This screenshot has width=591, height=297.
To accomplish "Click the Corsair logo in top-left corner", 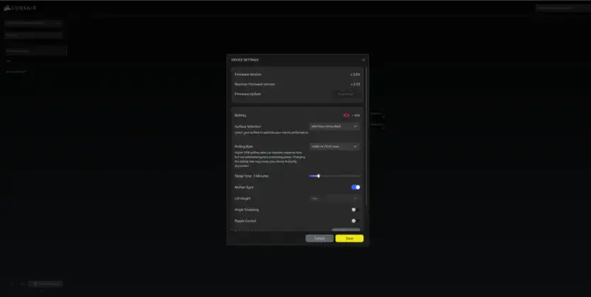I will (x=20, y=8).
